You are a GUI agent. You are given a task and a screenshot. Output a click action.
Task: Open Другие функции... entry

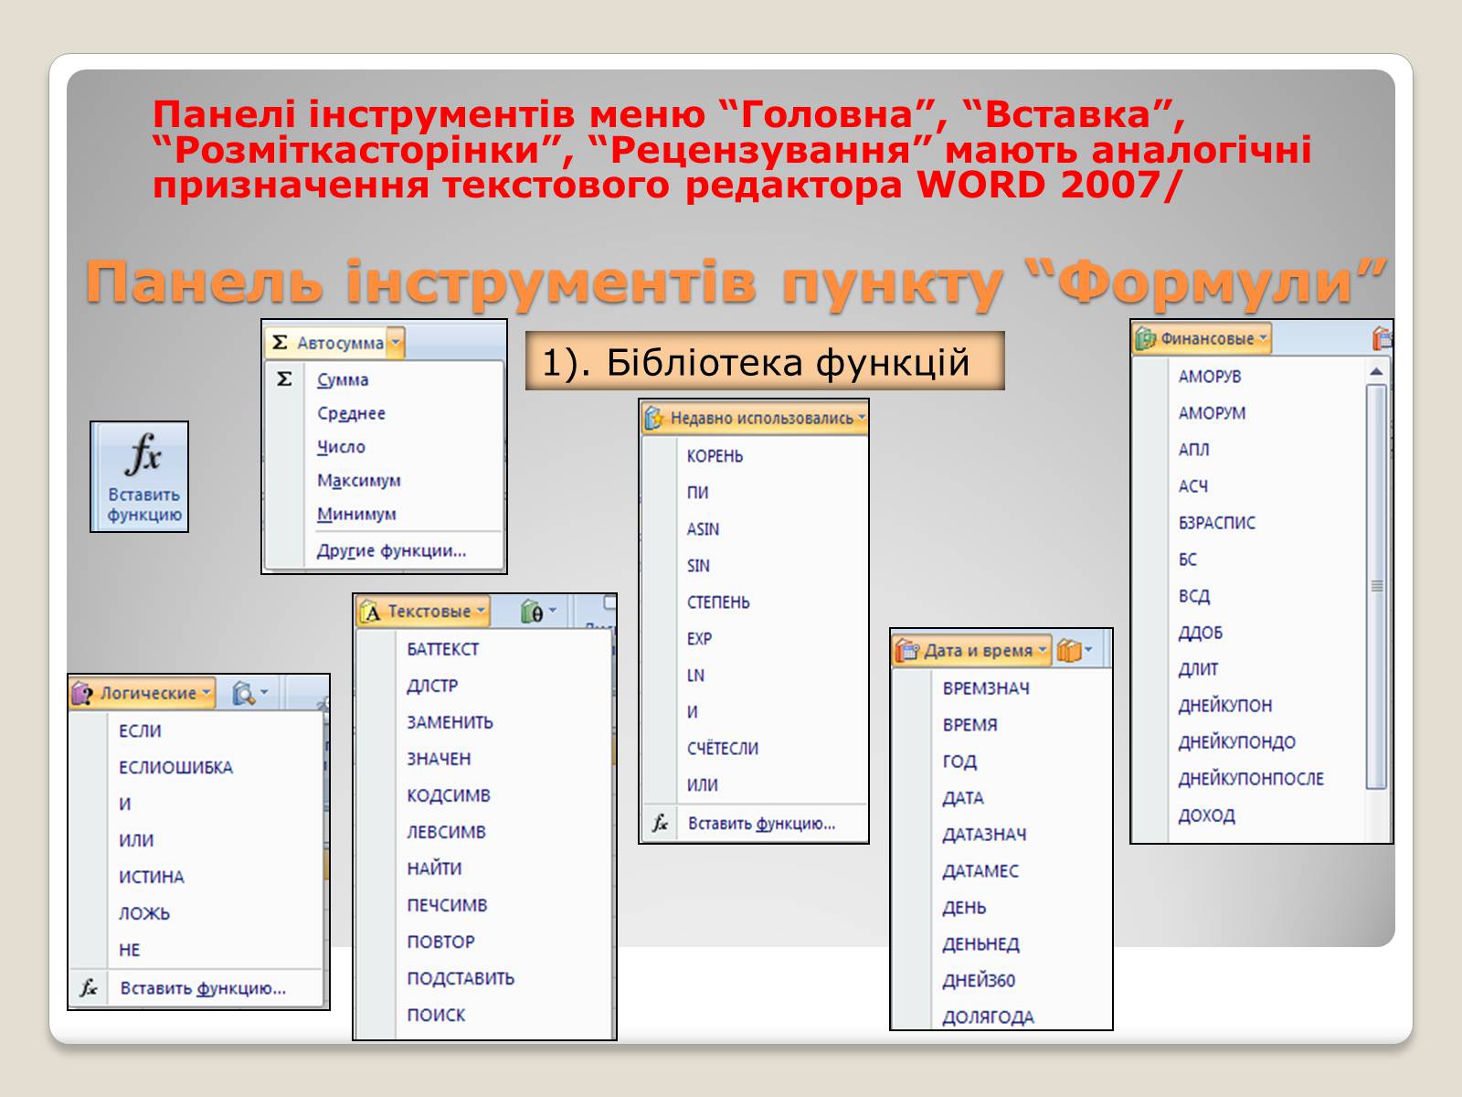coord(391,550)
